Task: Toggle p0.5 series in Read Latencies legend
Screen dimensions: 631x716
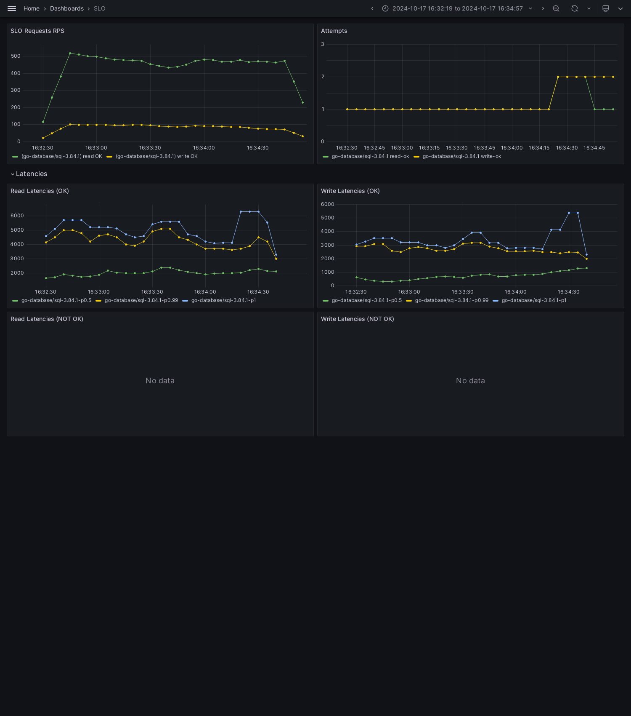Action: pyautogui.click(x=56, y=300)
